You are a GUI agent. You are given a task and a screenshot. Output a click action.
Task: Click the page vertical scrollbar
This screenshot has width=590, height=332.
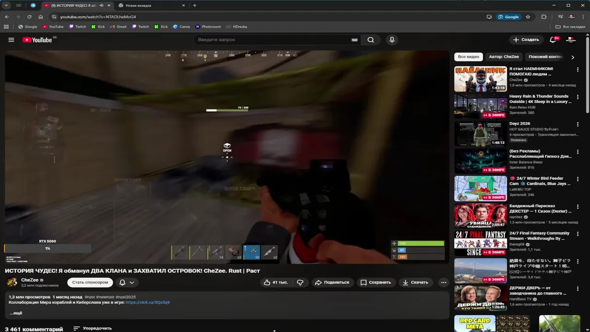[x=587, y=74]
